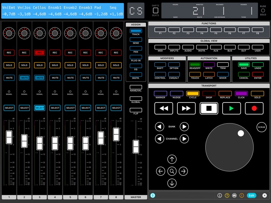Move to previous channel with left arrow
This screenshot has height=203, width=271.
tap(159, 139)
